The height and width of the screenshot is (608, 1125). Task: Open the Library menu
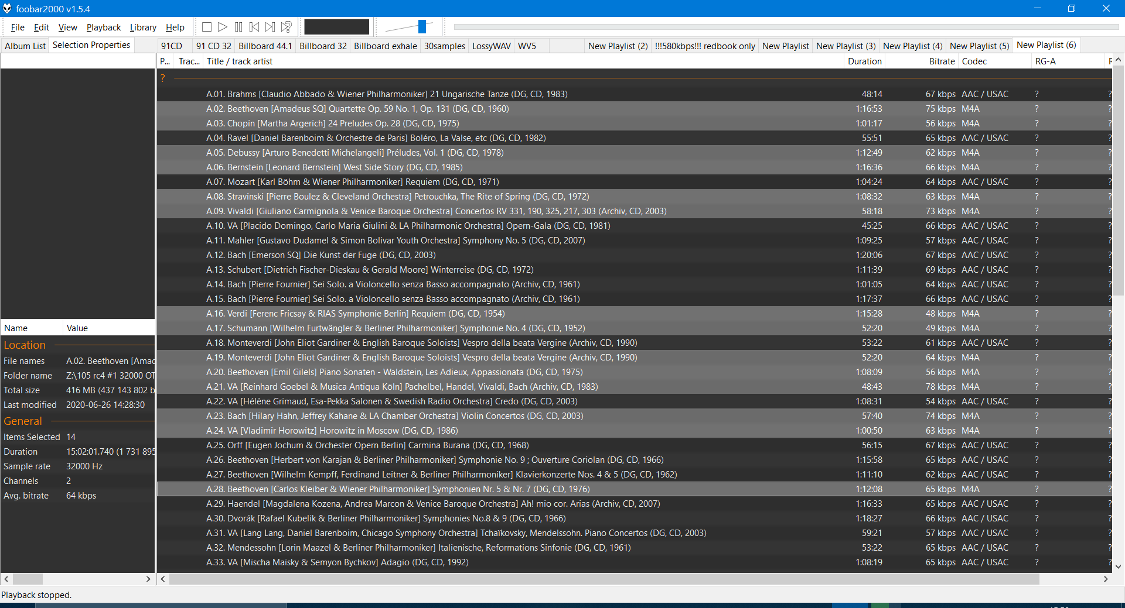143,28
